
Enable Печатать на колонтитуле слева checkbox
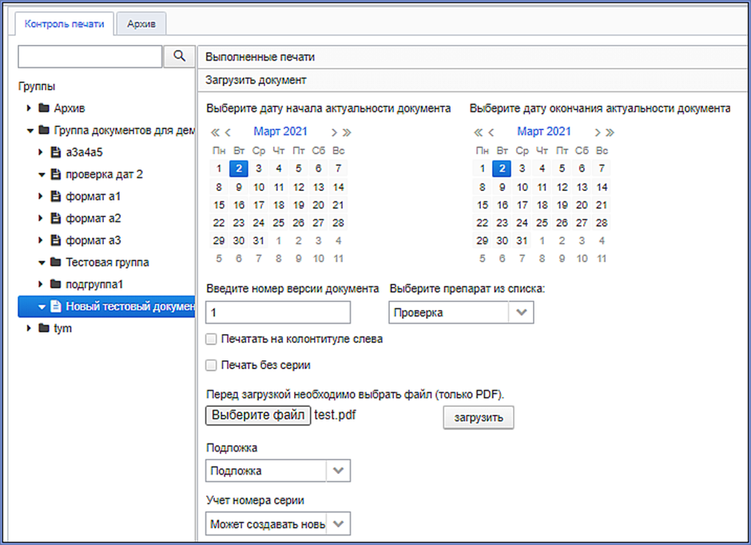tap(211, 339)
